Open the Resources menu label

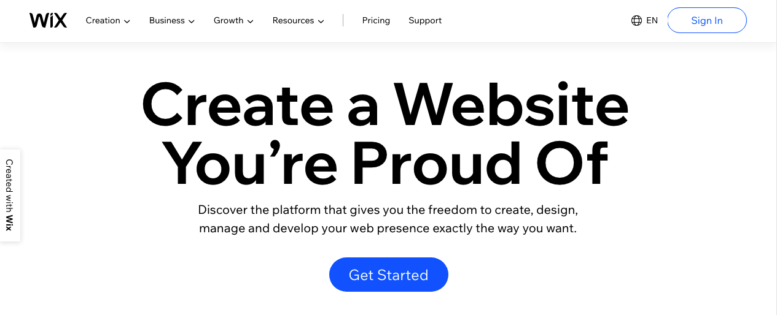coord(293,20)
